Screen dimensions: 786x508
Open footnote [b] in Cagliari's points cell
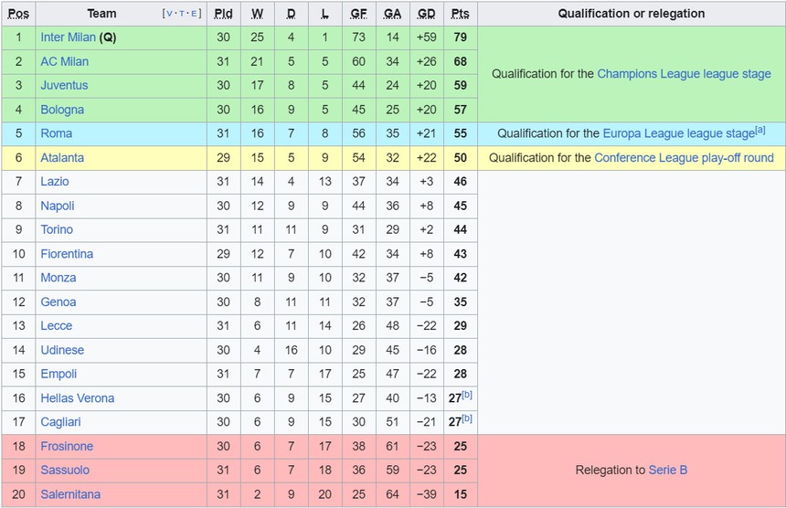tap(468, 418)
